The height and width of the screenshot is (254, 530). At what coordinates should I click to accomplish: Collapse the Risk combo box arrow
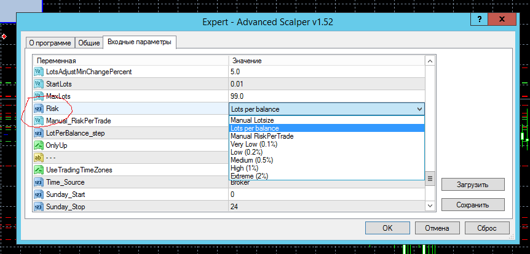[x=419, y=109]
